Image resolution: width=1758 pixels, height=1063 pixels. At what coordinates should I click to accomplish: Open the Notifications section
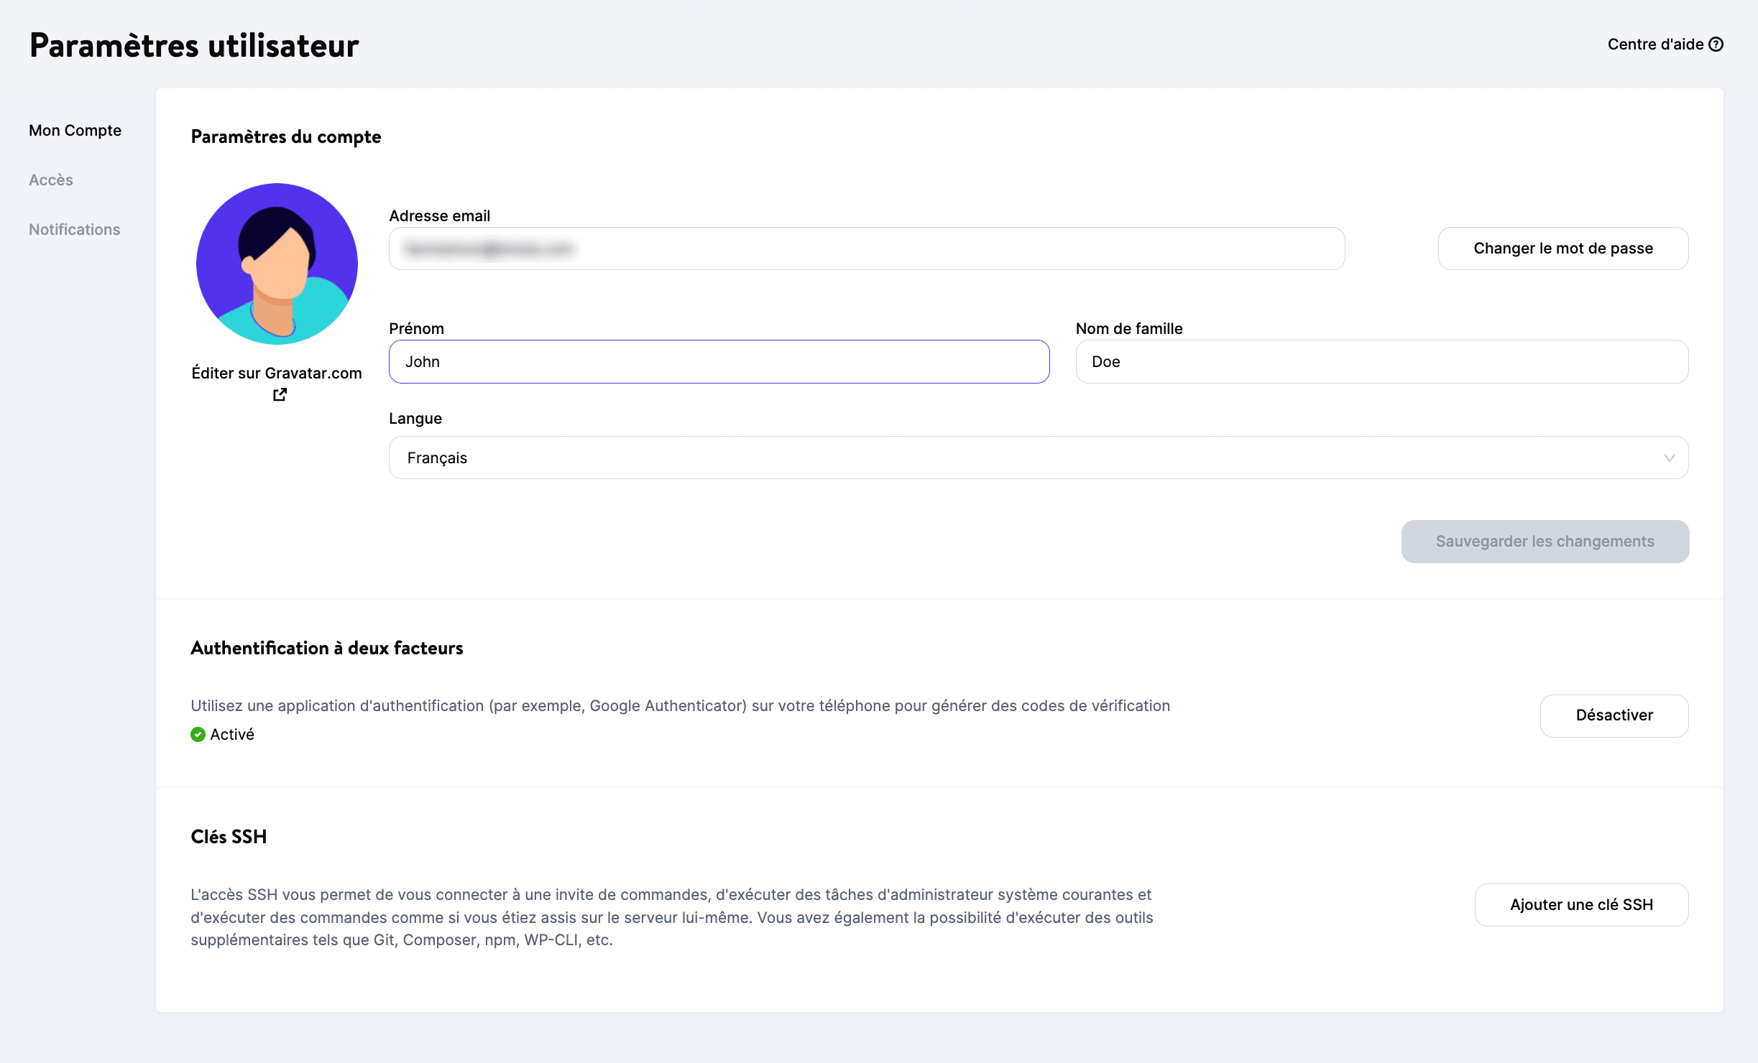coord(74,229)
